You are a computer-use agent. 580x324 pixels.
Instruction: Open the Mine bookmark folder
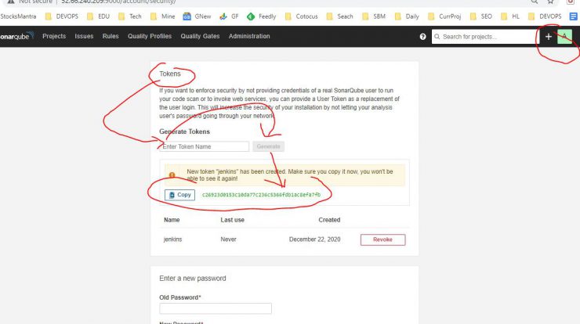click(x=163, y=16)
